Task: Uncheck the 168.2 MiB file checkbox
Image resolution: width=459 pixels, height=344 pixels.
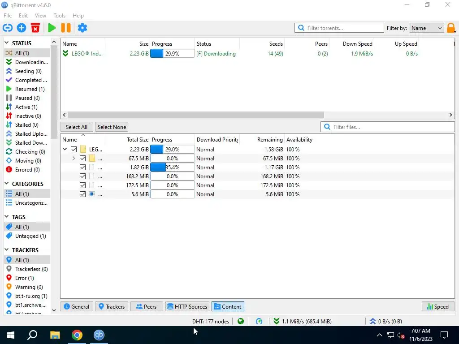Action: 82,176
